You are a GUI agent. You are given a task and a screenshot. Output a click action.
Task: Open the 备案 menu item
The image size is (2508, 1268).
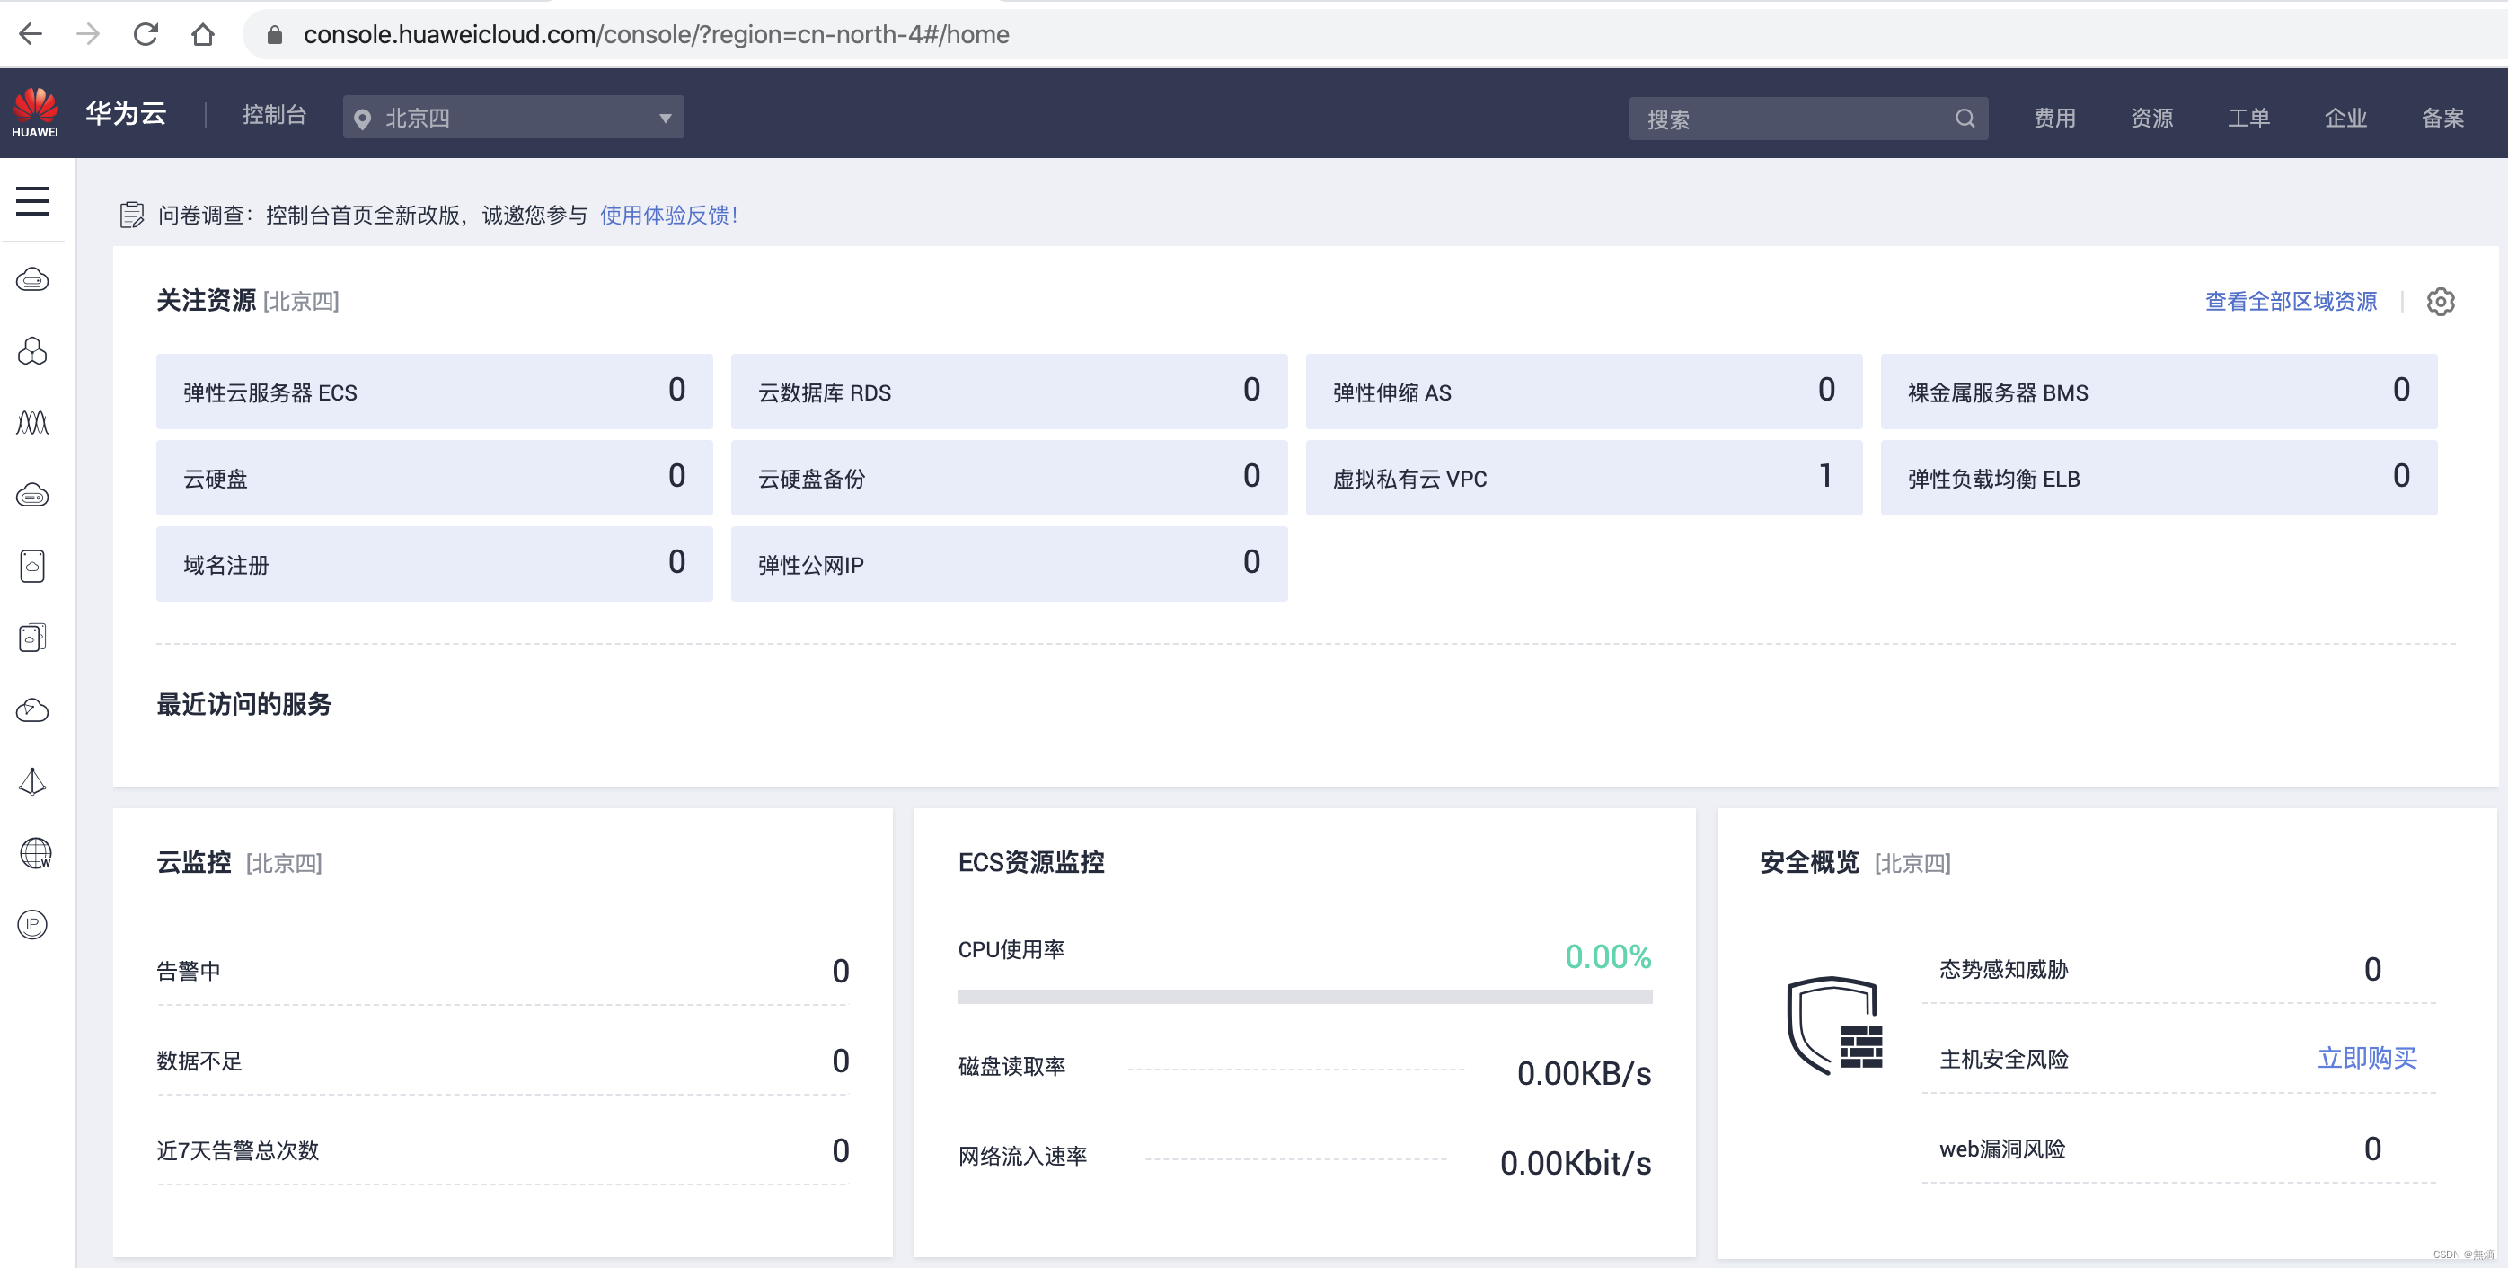coord(2442,119)
